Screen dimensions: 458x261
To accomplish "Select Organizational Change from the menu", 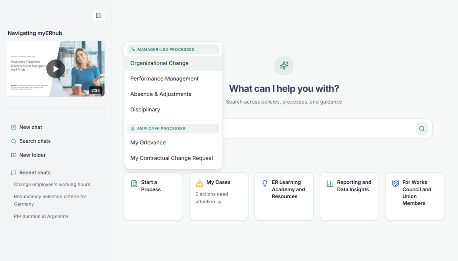I will tap(173, 63).
